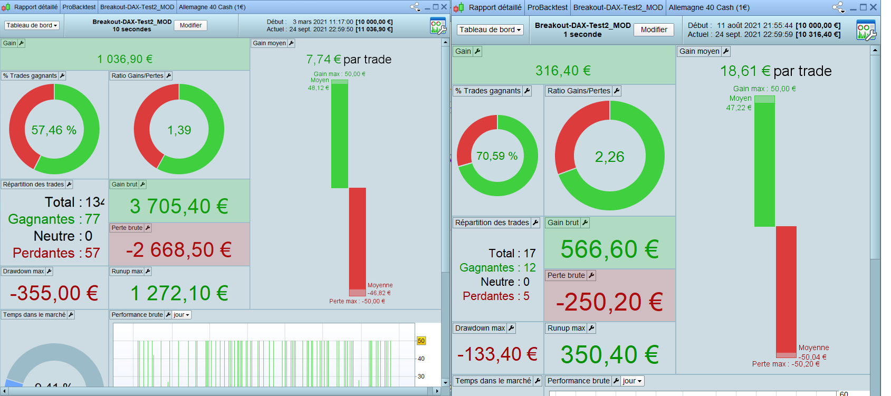Open Temps dans le marché wrench, 1 seconde report
The width and height of the screenshot is (891, 396).
click(x=538, y=381)
